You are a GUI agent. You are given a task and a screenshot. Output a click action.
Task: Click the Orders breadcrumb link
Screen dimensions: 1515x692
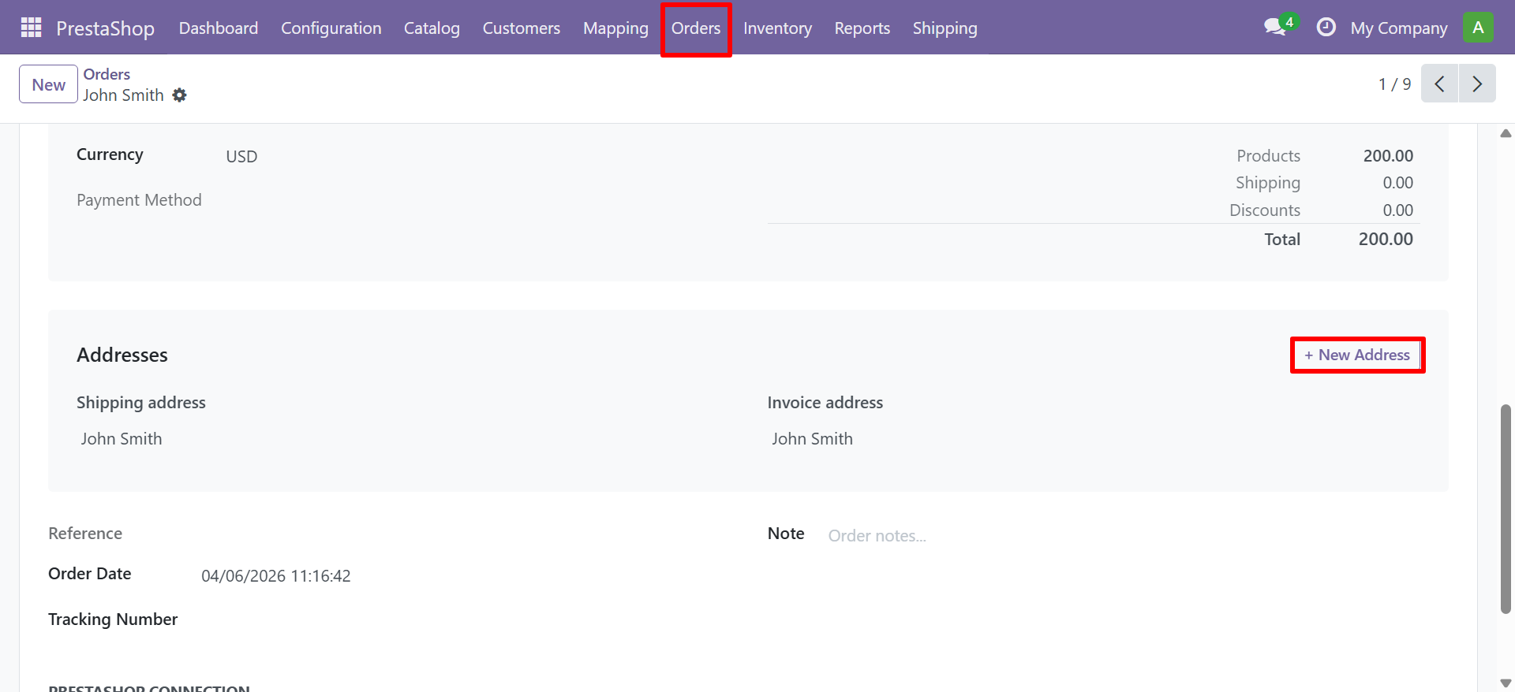pyautogui.click(x=107, y=74)
